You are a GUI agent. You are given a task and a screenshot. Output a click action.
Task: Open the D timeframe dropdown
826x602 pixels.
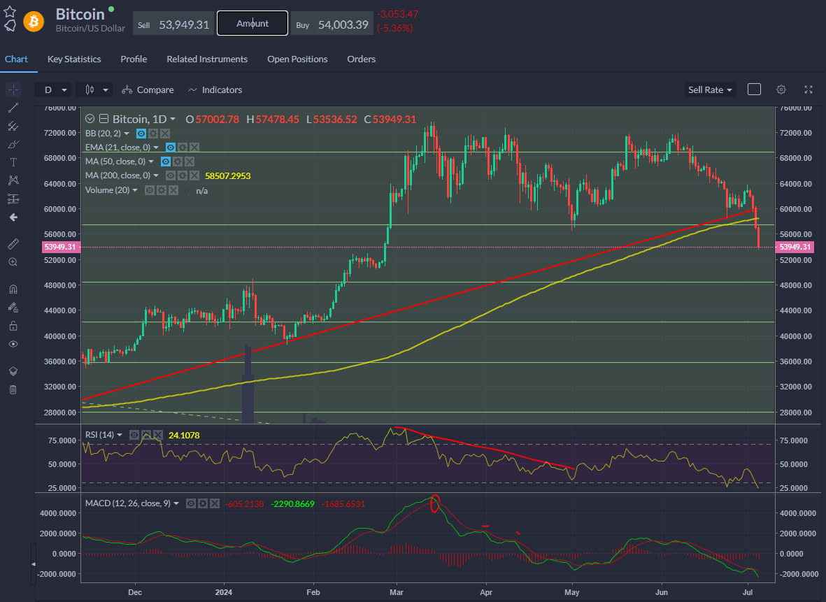[52, 90]
